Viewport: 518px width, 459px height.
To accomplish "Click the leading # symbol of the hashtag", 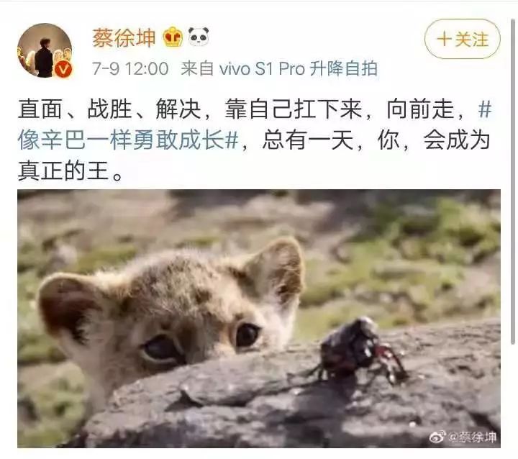I will [x=485, y=109].
